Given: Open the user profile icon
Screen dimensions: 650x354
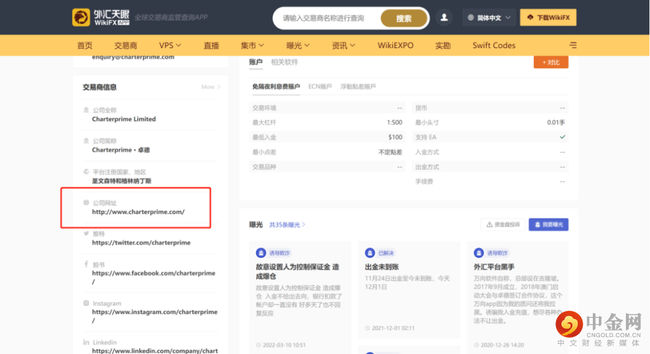Looking at the screenshot, I should point(444,17).
